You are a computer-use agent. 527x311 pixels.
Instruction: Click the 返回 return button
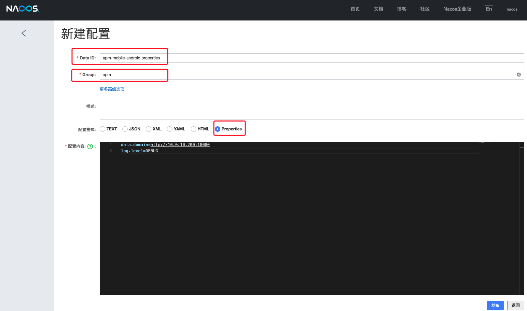click(x=516, y=306)
